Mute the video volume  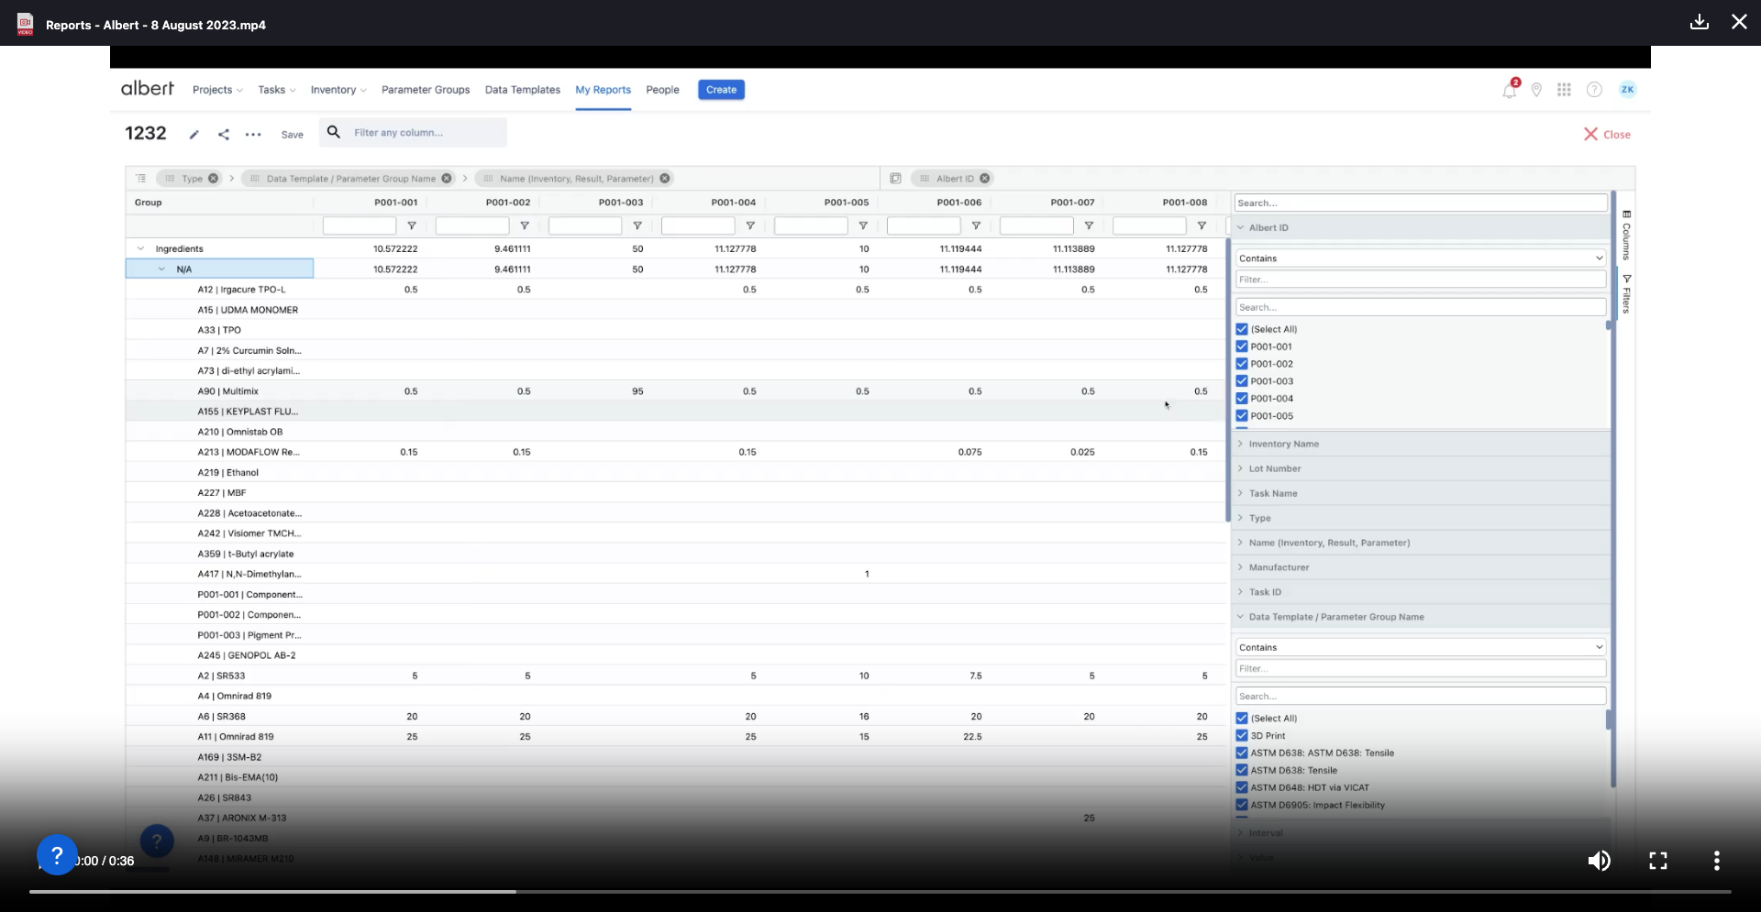tap(1599, 861)
